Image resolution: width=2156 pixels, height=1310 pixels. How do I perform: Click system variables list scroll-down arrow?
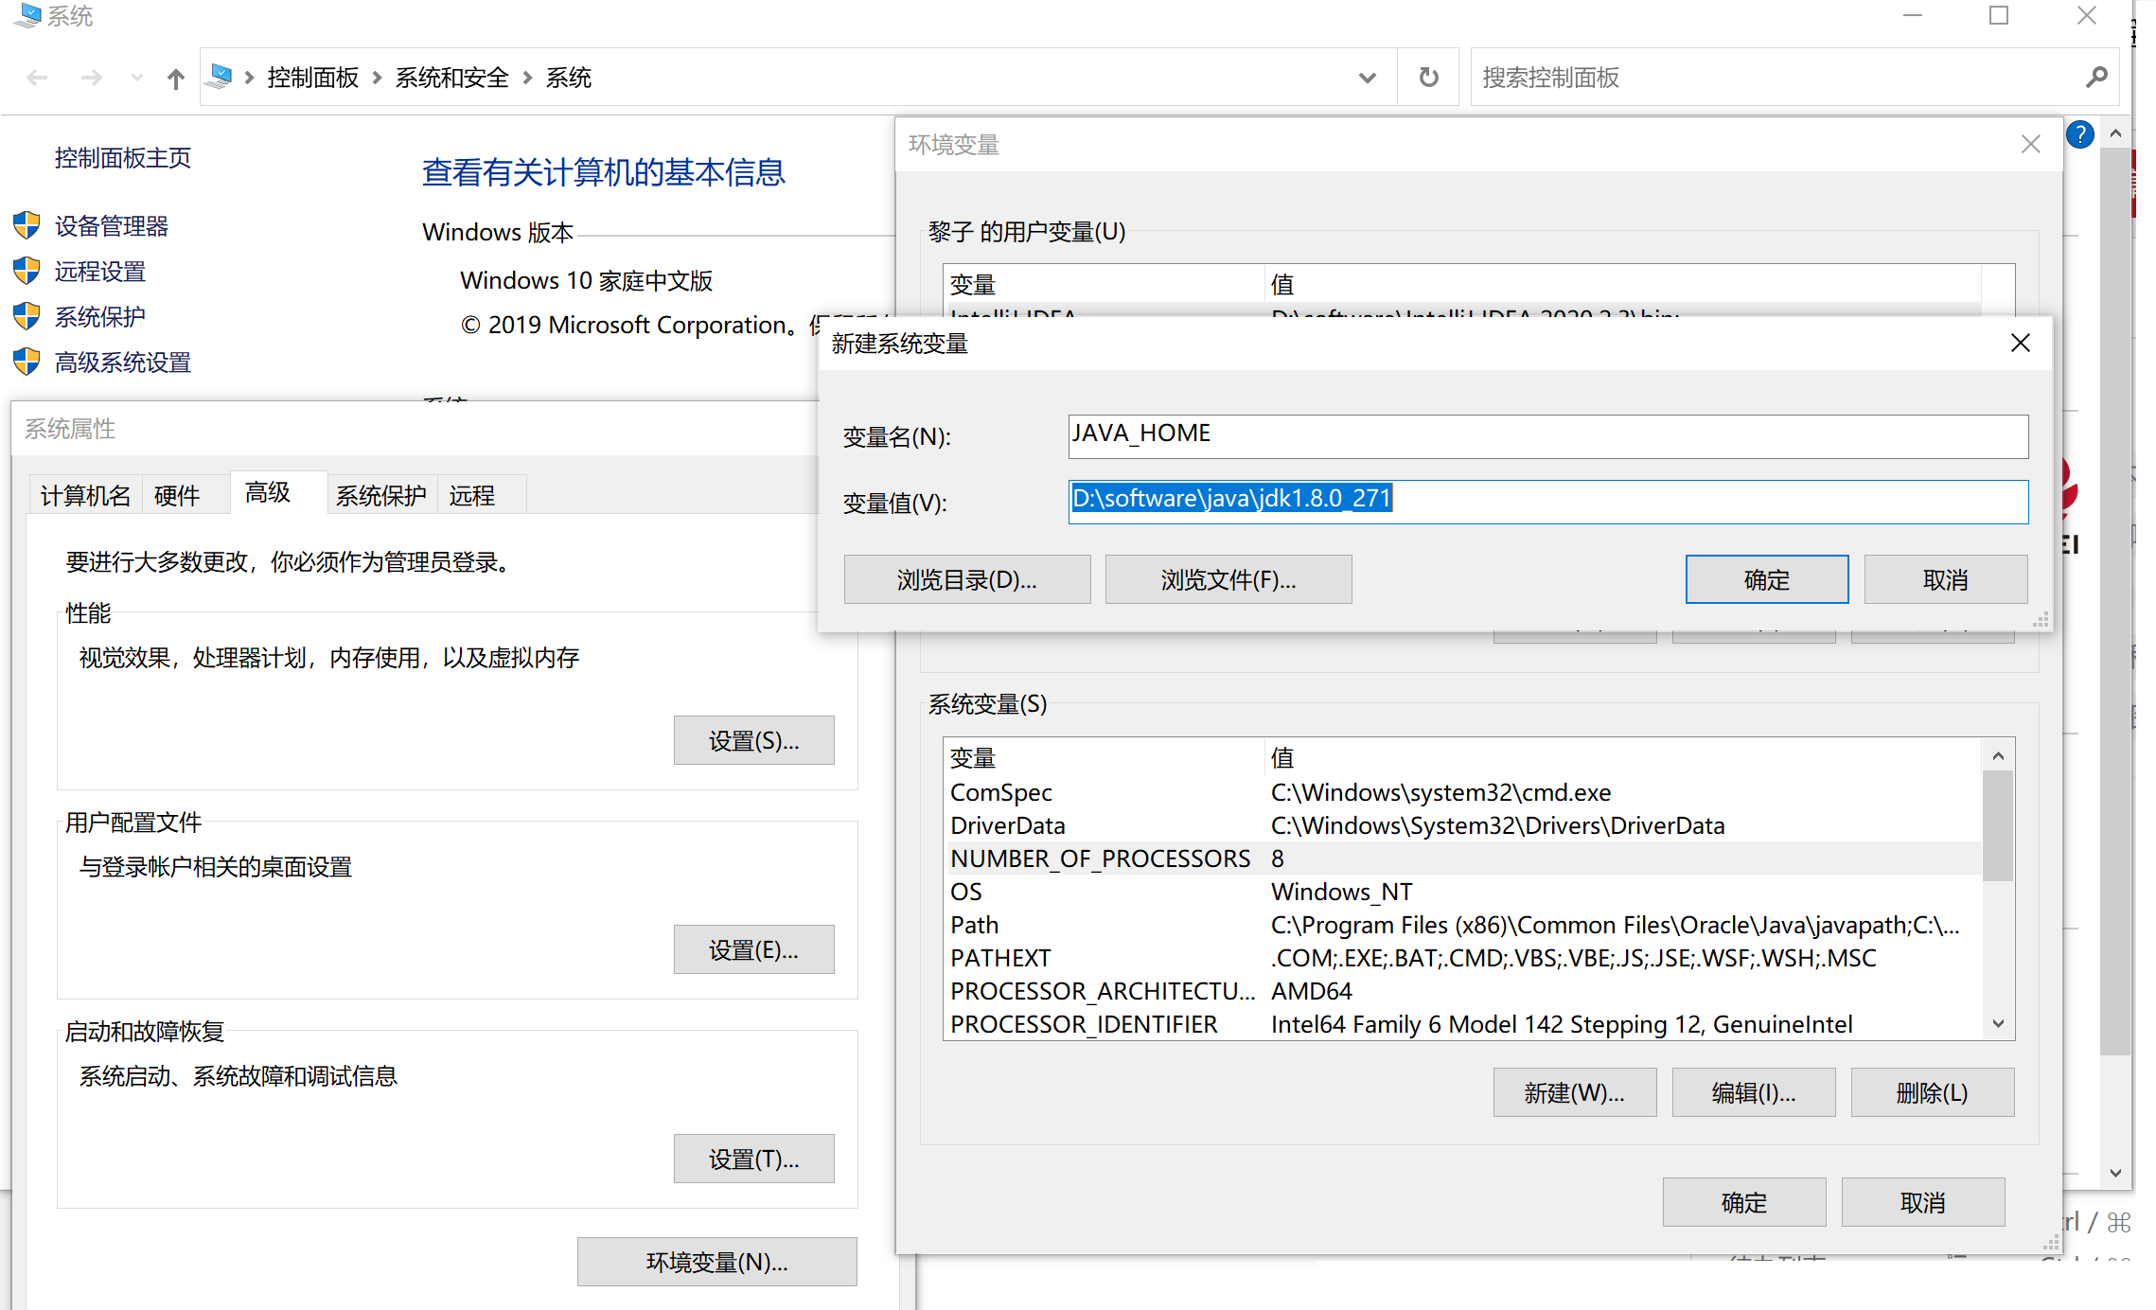1998,1024
